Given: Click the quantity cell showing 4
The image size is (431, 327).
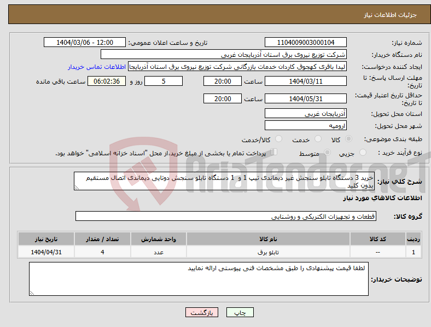Looking at the screenshot, I should coord(102,252).
